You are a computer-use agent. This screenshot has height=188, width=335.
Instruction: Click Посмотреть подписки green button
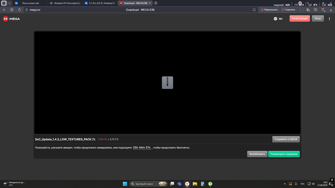(x=284, y=154)
